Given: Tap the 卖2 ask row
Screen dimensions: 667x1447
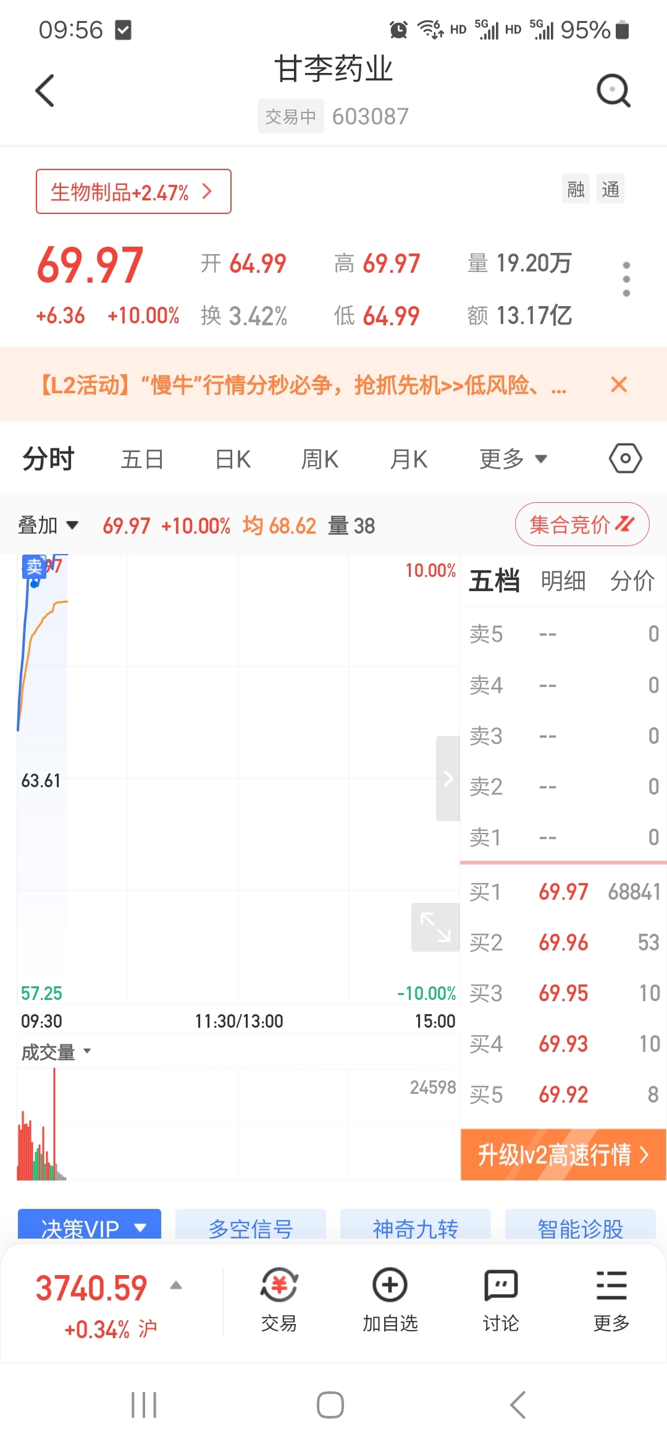Looking at the screenshot, I should coord(564,787).
